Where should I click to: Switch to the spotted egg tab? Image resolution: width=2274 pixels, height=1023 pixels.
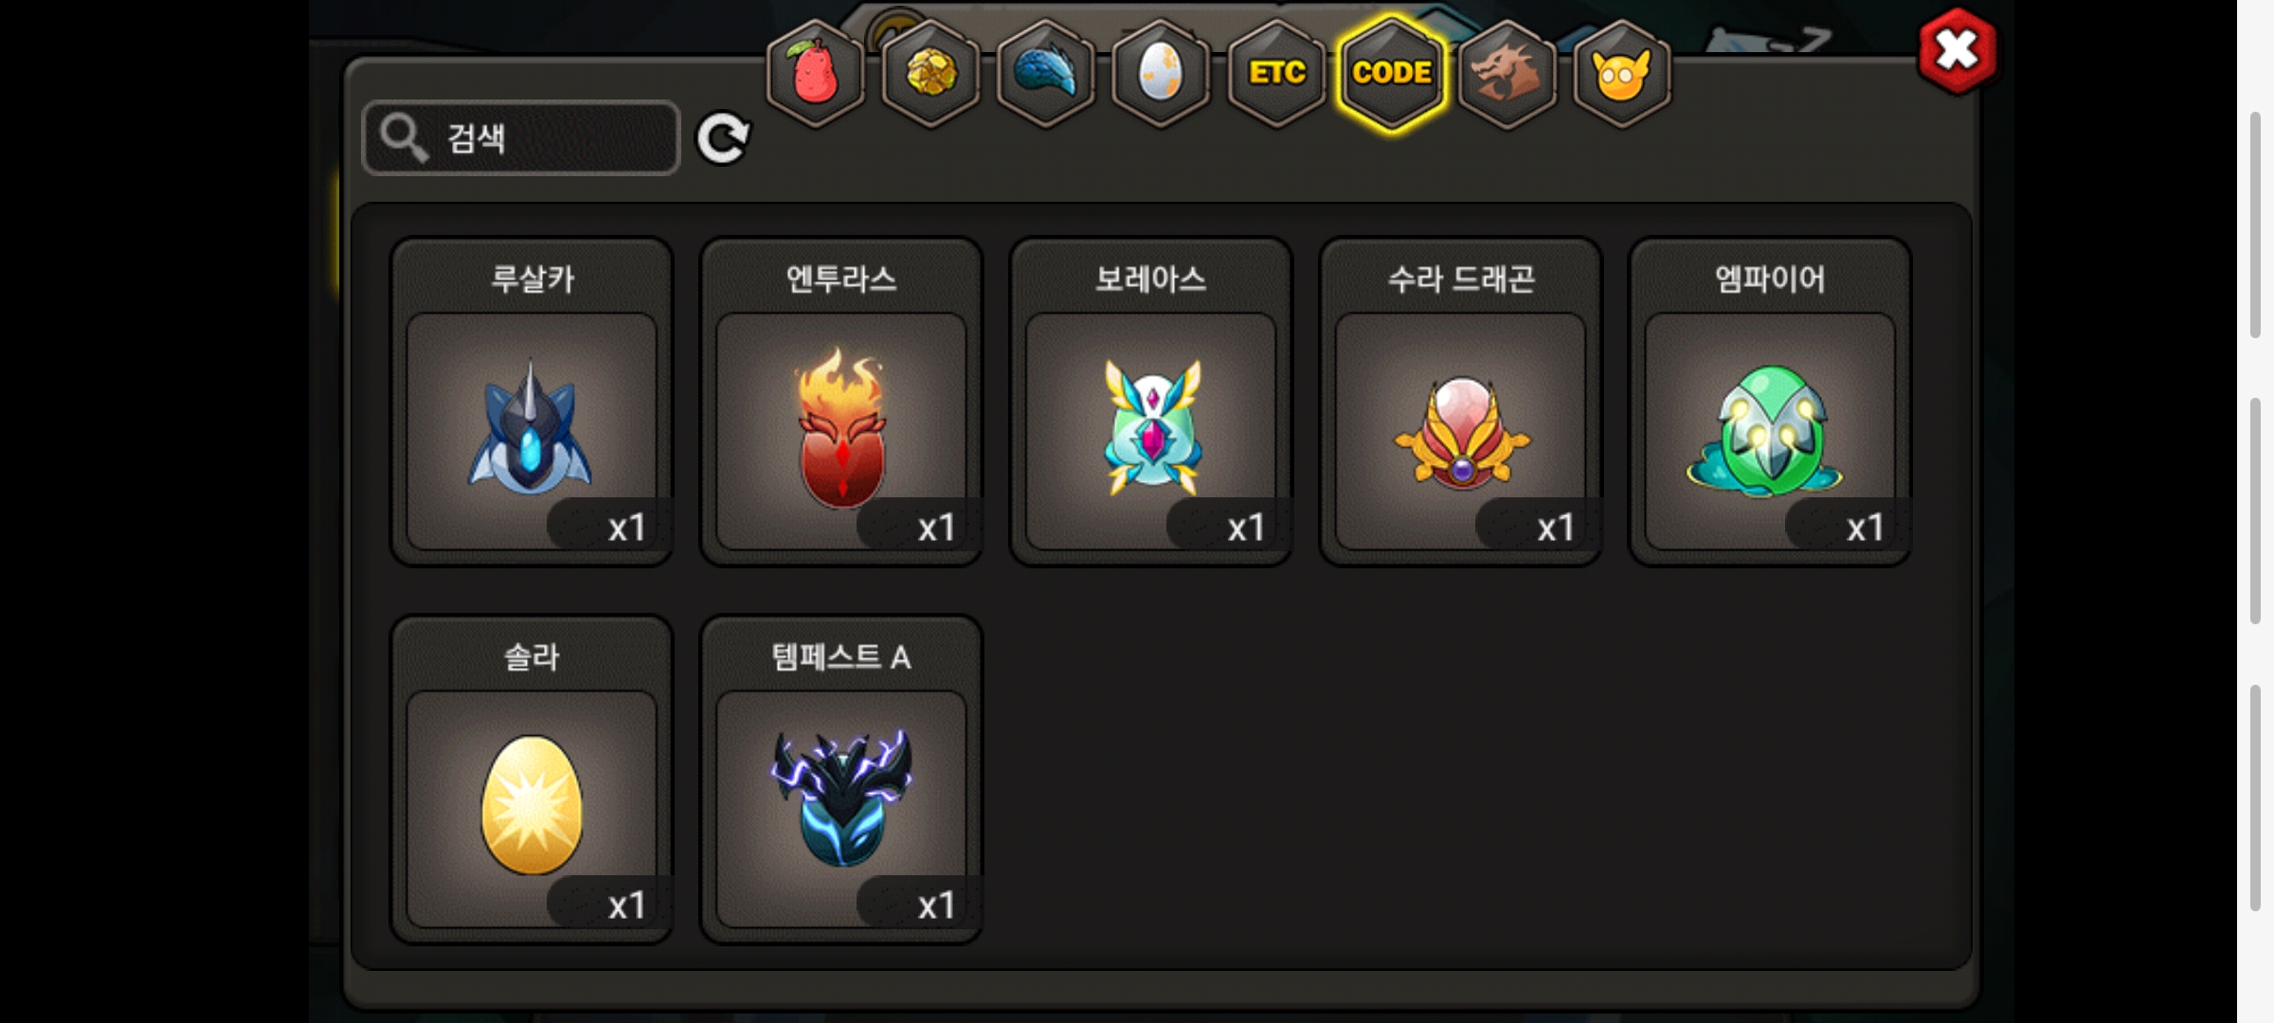click(1161, 73)
